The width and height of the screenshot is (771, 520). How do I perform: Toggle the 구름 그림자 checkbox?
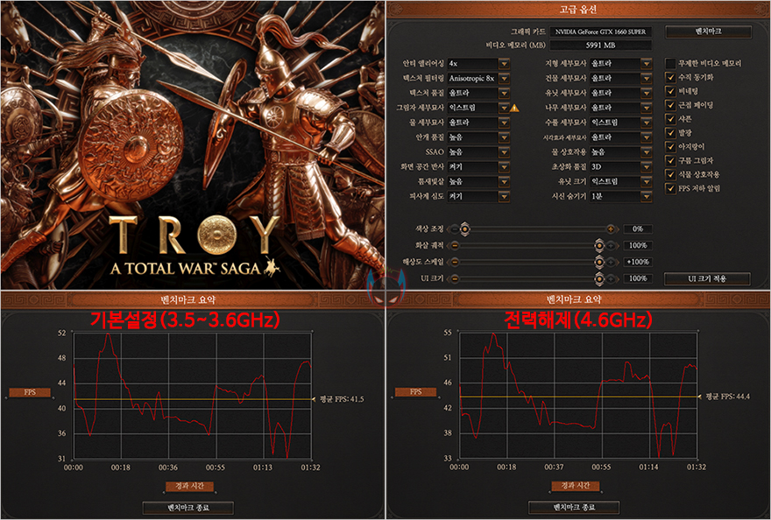click(x=670, y=160)
